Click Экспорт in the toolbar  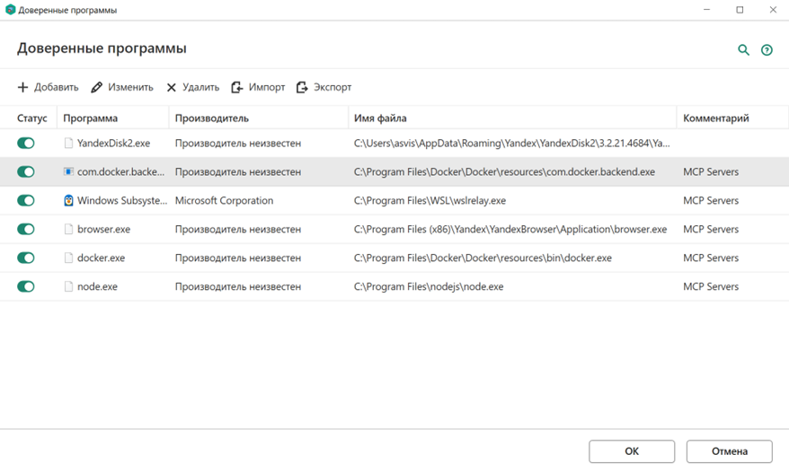pyautogui.click(x=324, y=87)
